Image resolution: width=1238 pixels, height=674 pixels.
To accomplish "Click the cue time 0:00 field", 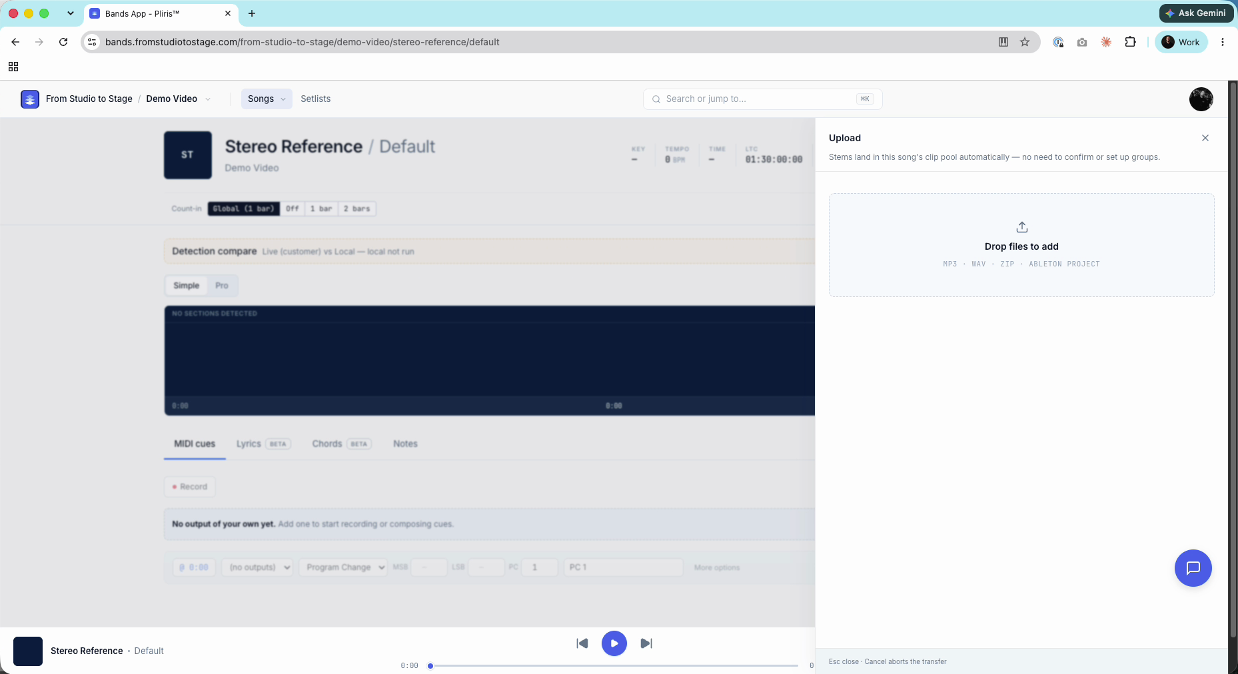I will [194, 567].
